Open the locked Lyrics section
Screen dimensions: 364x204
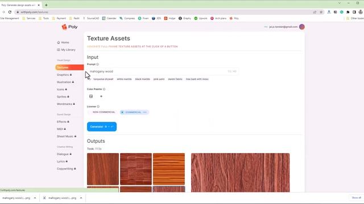pyautogui.click(x=62, y=161)
